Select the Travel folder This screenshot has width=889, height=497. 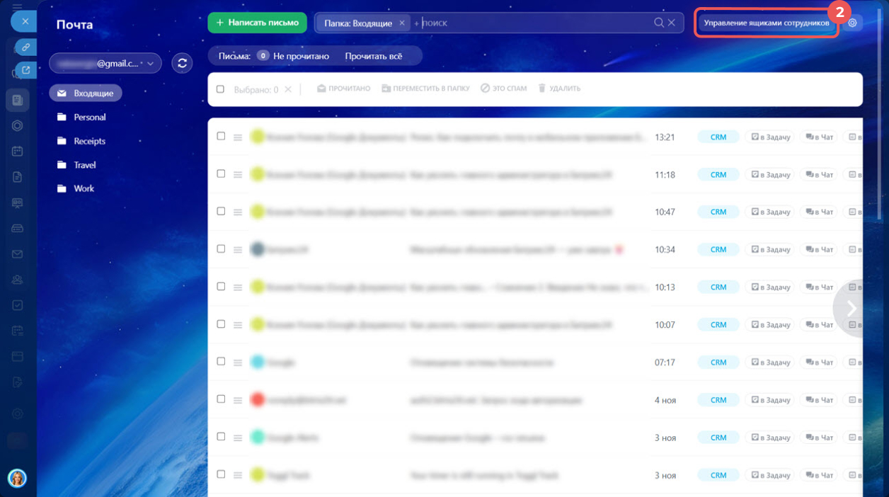(84, 165)
